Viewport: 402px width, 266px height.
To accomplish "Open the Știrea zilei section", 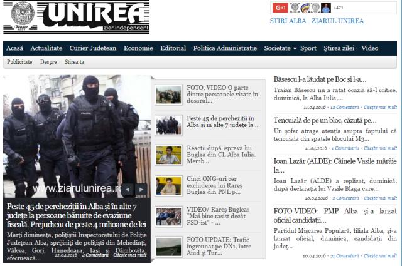I will [339, 48].
